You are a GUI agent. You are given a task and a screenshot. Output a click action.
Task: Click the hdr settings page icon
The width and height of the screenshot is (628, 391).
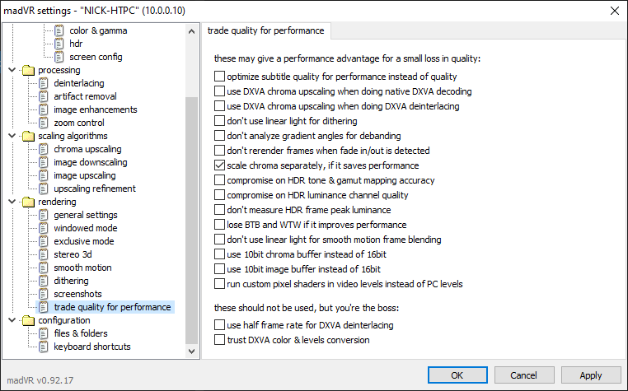[x=59, y=44]
